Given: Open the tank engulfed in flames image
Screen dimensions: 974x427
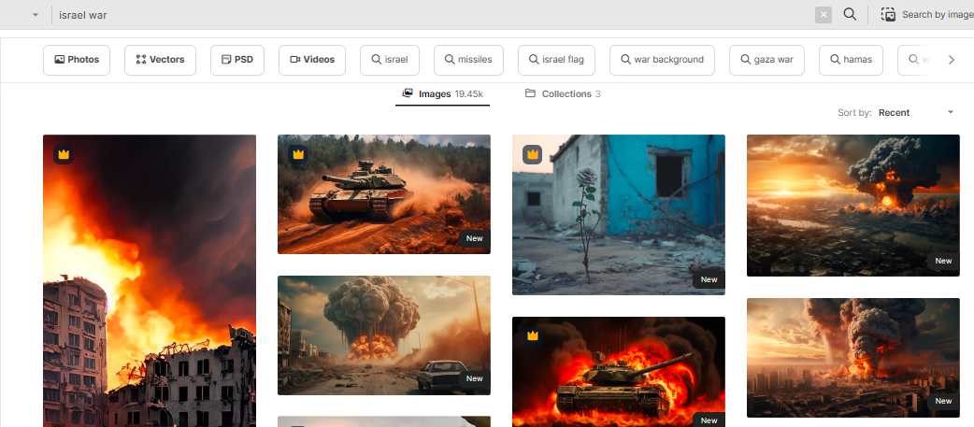Looking at the screenshot, I should pos(619,372).
